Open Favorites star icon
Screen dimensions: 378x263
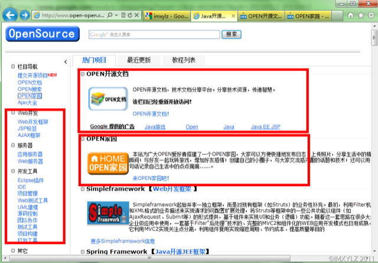coord(361,16)
